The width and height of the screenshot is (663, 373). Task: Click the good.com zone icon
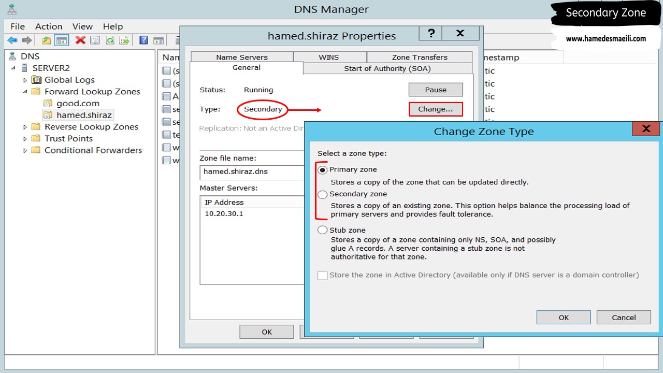48,103
